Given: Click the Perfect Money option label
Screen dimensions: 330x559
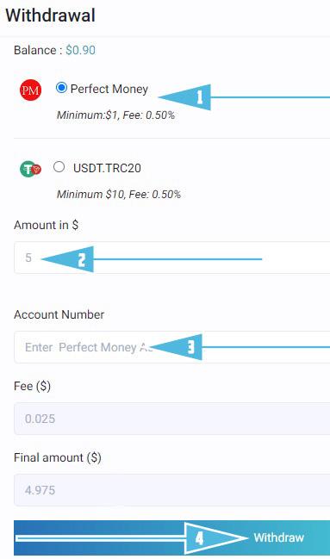Looking at the screenshot, I should 109,89.
